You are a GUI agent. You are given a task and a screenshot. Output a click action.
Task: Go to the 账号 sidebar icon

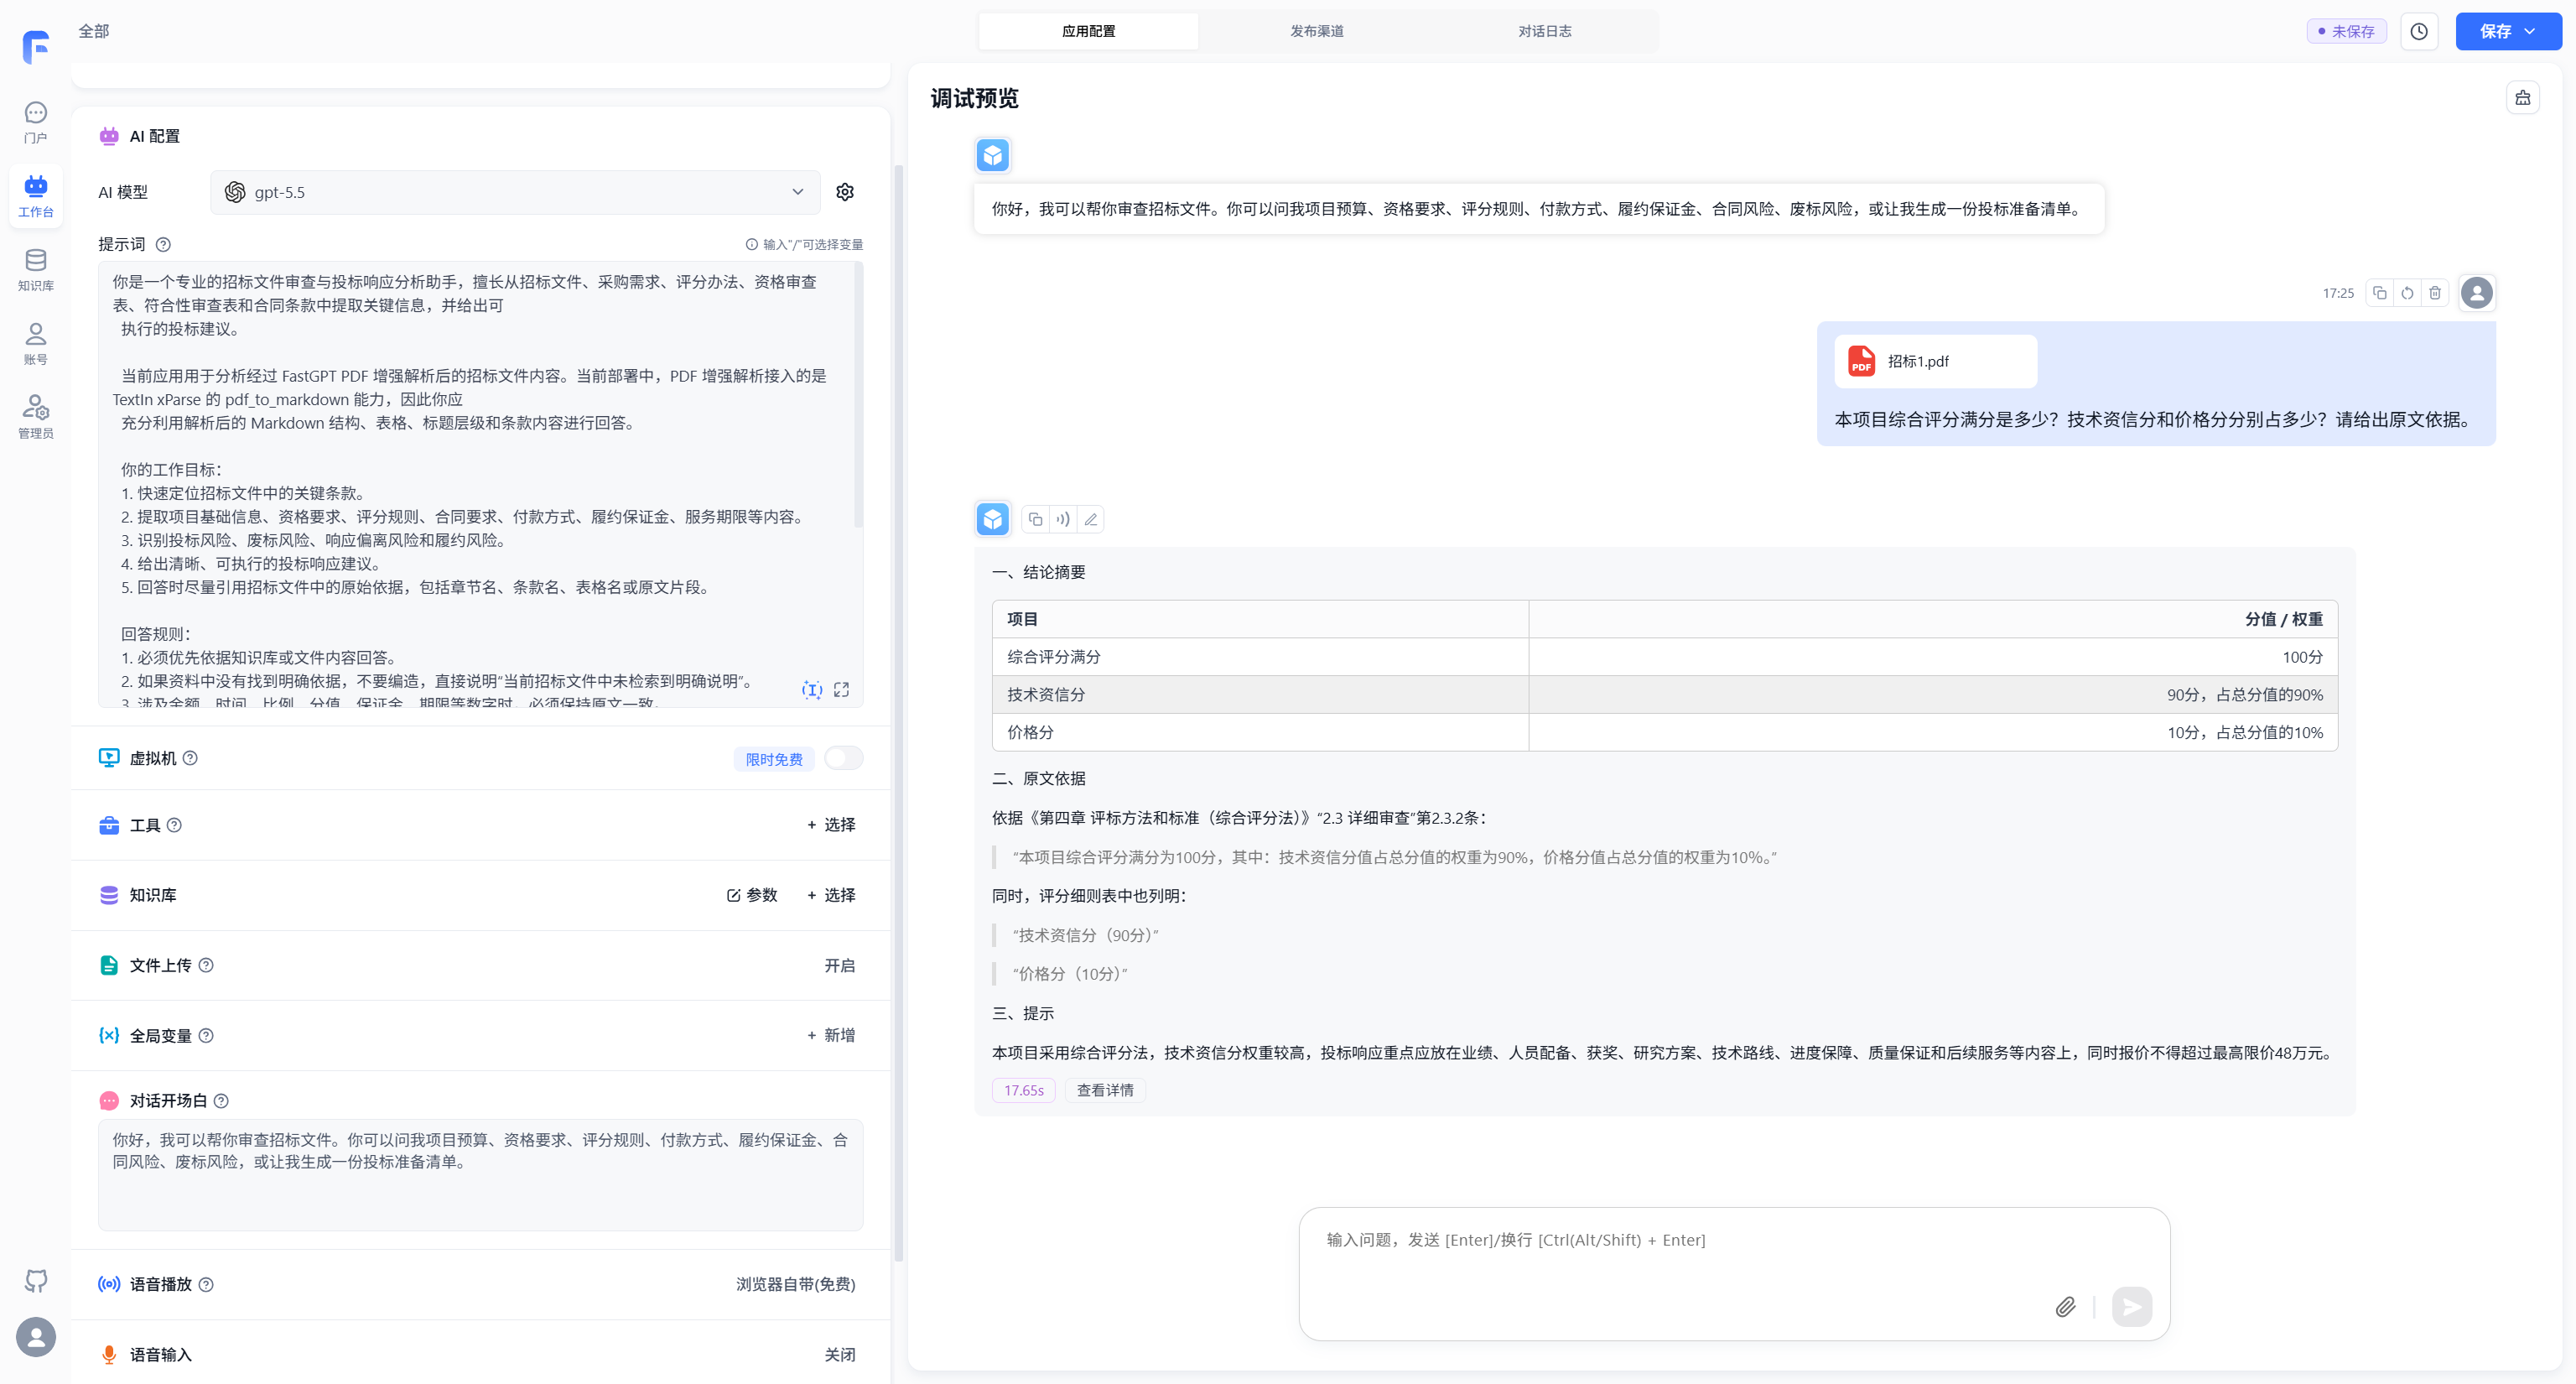[x=36, y=343]
